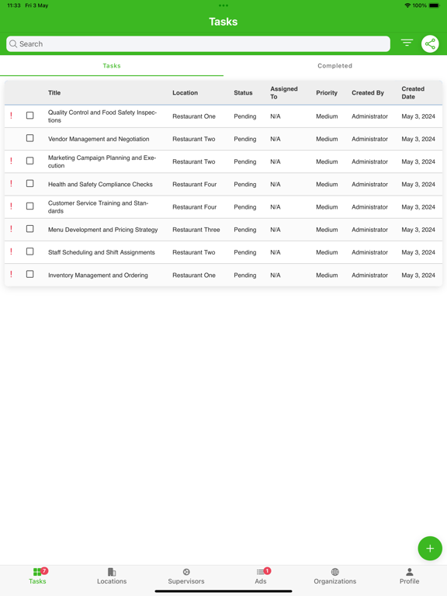
Task: Check the Marketing Campaign Planning task
Action: point(29,161)
